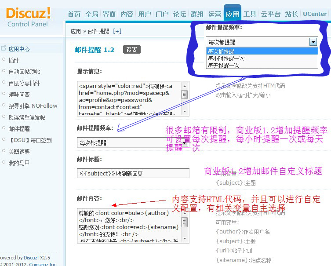The width and height of the screenshot is (331, 266).
Task: Open the UCenter top menu
Action: (315, 14)
